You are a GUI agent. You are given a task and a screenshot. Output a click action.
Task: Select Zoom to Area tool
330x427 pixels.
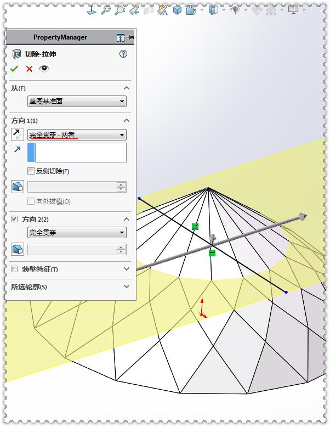tap(120, 10)
